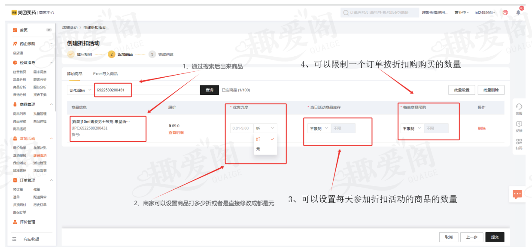This screenshot has height=252, width=532.
Task: Click the 扫码 QR code icon
Action: coord(519,142)
